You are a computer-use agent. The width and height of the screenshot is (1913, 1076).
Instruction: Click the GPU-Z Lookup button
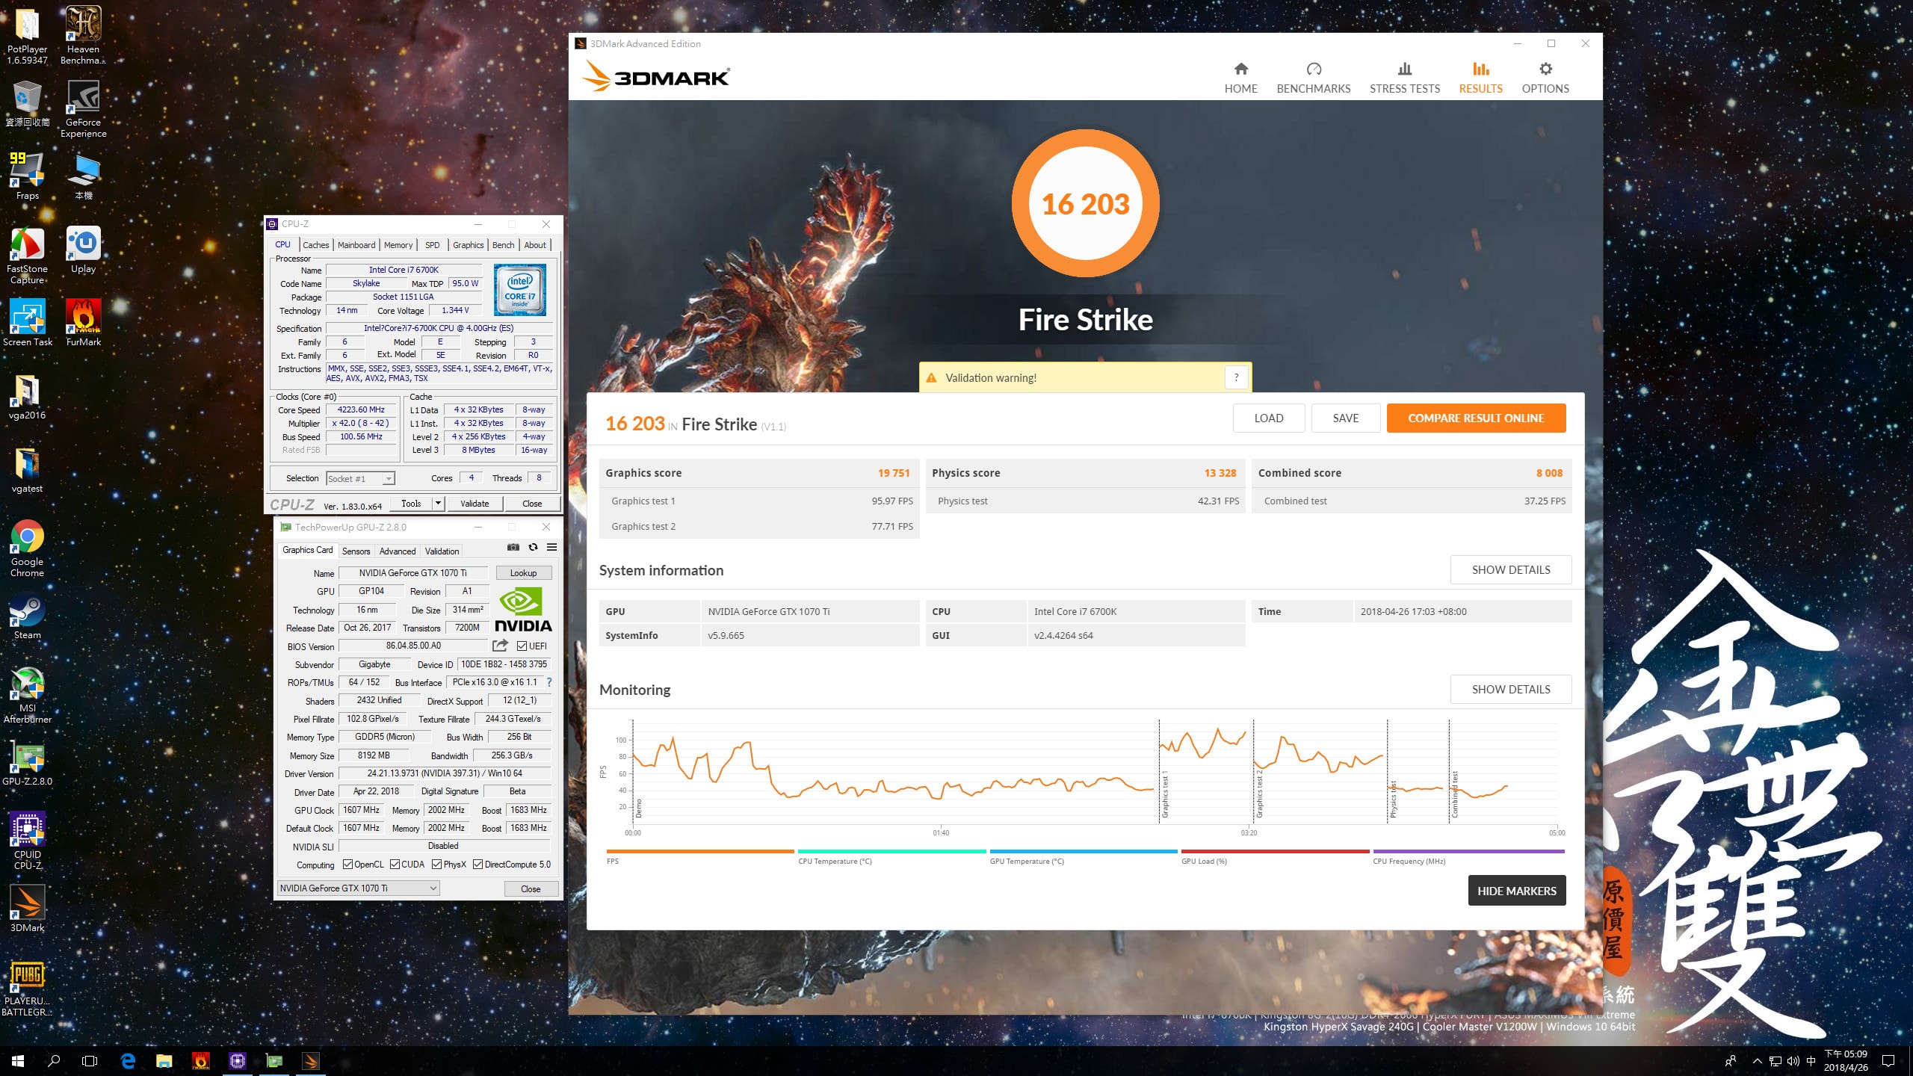[x=523, y=573]
